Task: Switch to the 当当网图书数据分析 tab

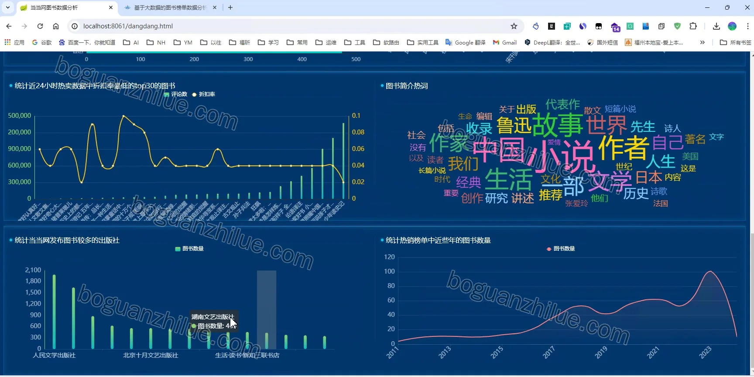Action: [65, 7]
